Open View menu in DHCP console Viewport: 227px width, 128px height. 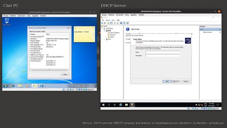pos(113,20)
